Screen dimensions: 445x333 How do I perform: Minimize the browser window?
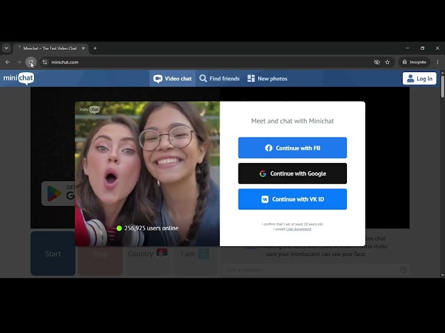407,49
